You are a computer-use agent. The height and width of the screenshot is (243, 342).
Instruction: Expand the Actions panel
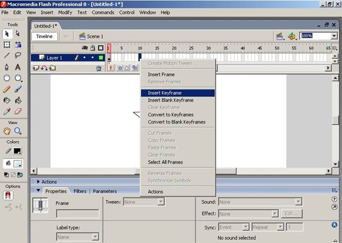tap(39, 181)
